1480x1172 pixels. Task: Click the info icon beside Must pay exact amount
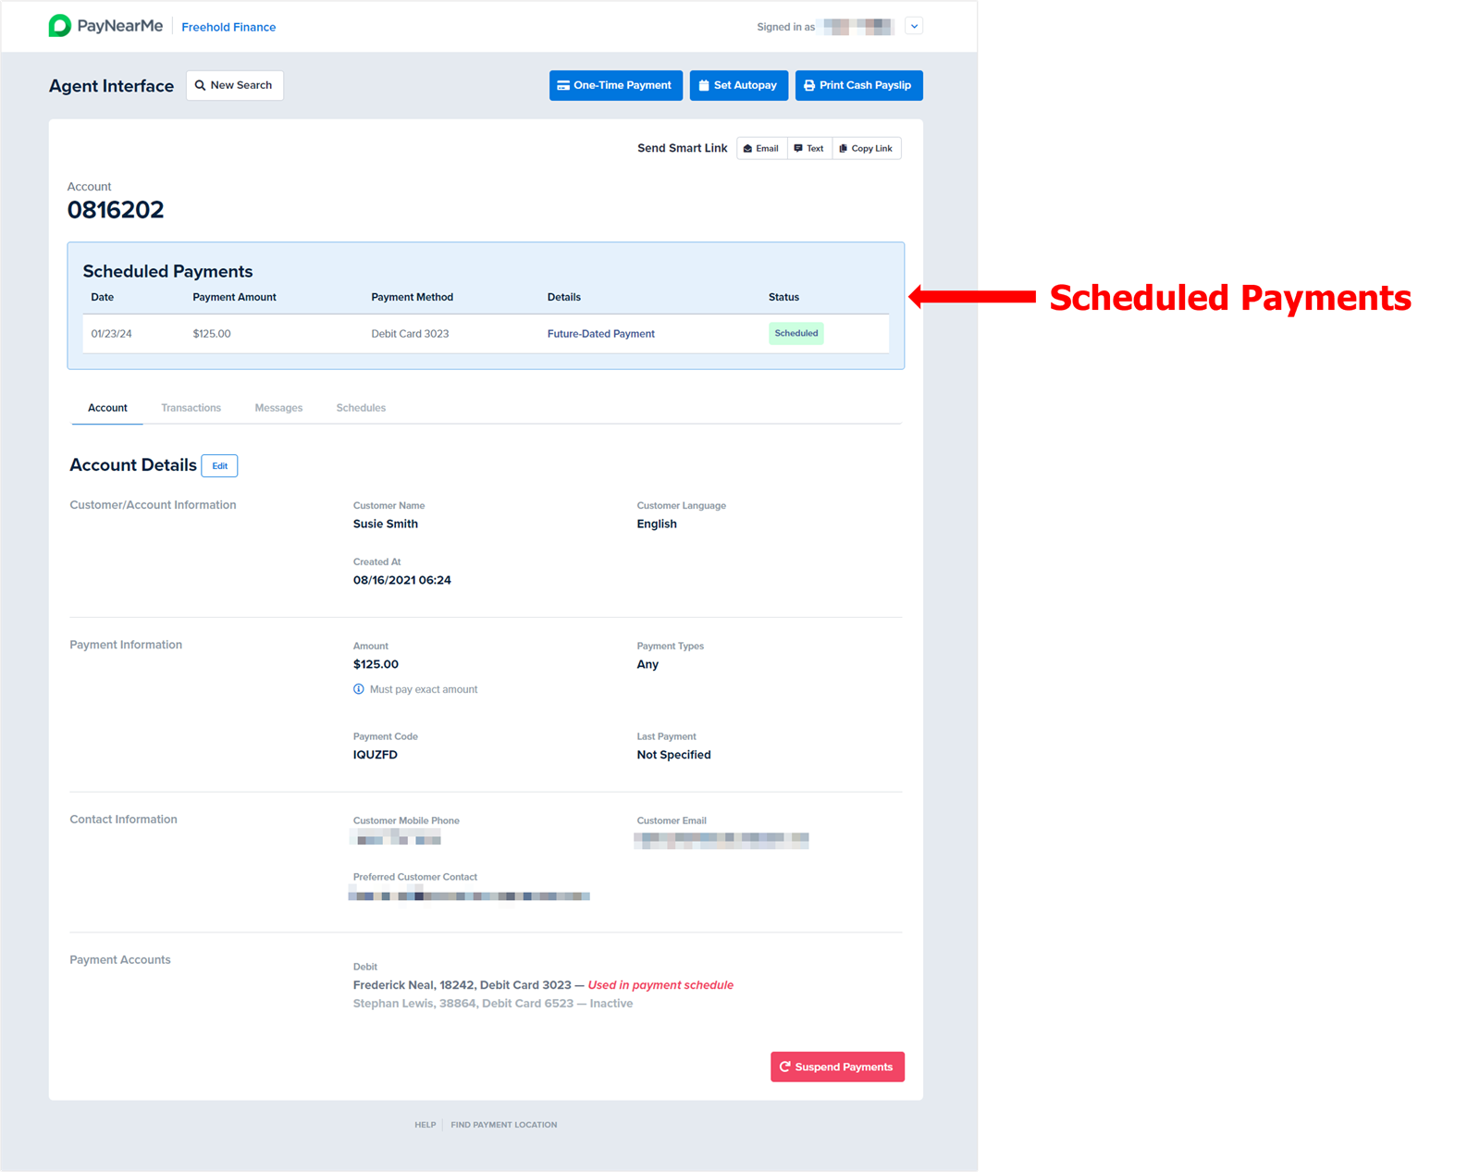coord(359,689)
